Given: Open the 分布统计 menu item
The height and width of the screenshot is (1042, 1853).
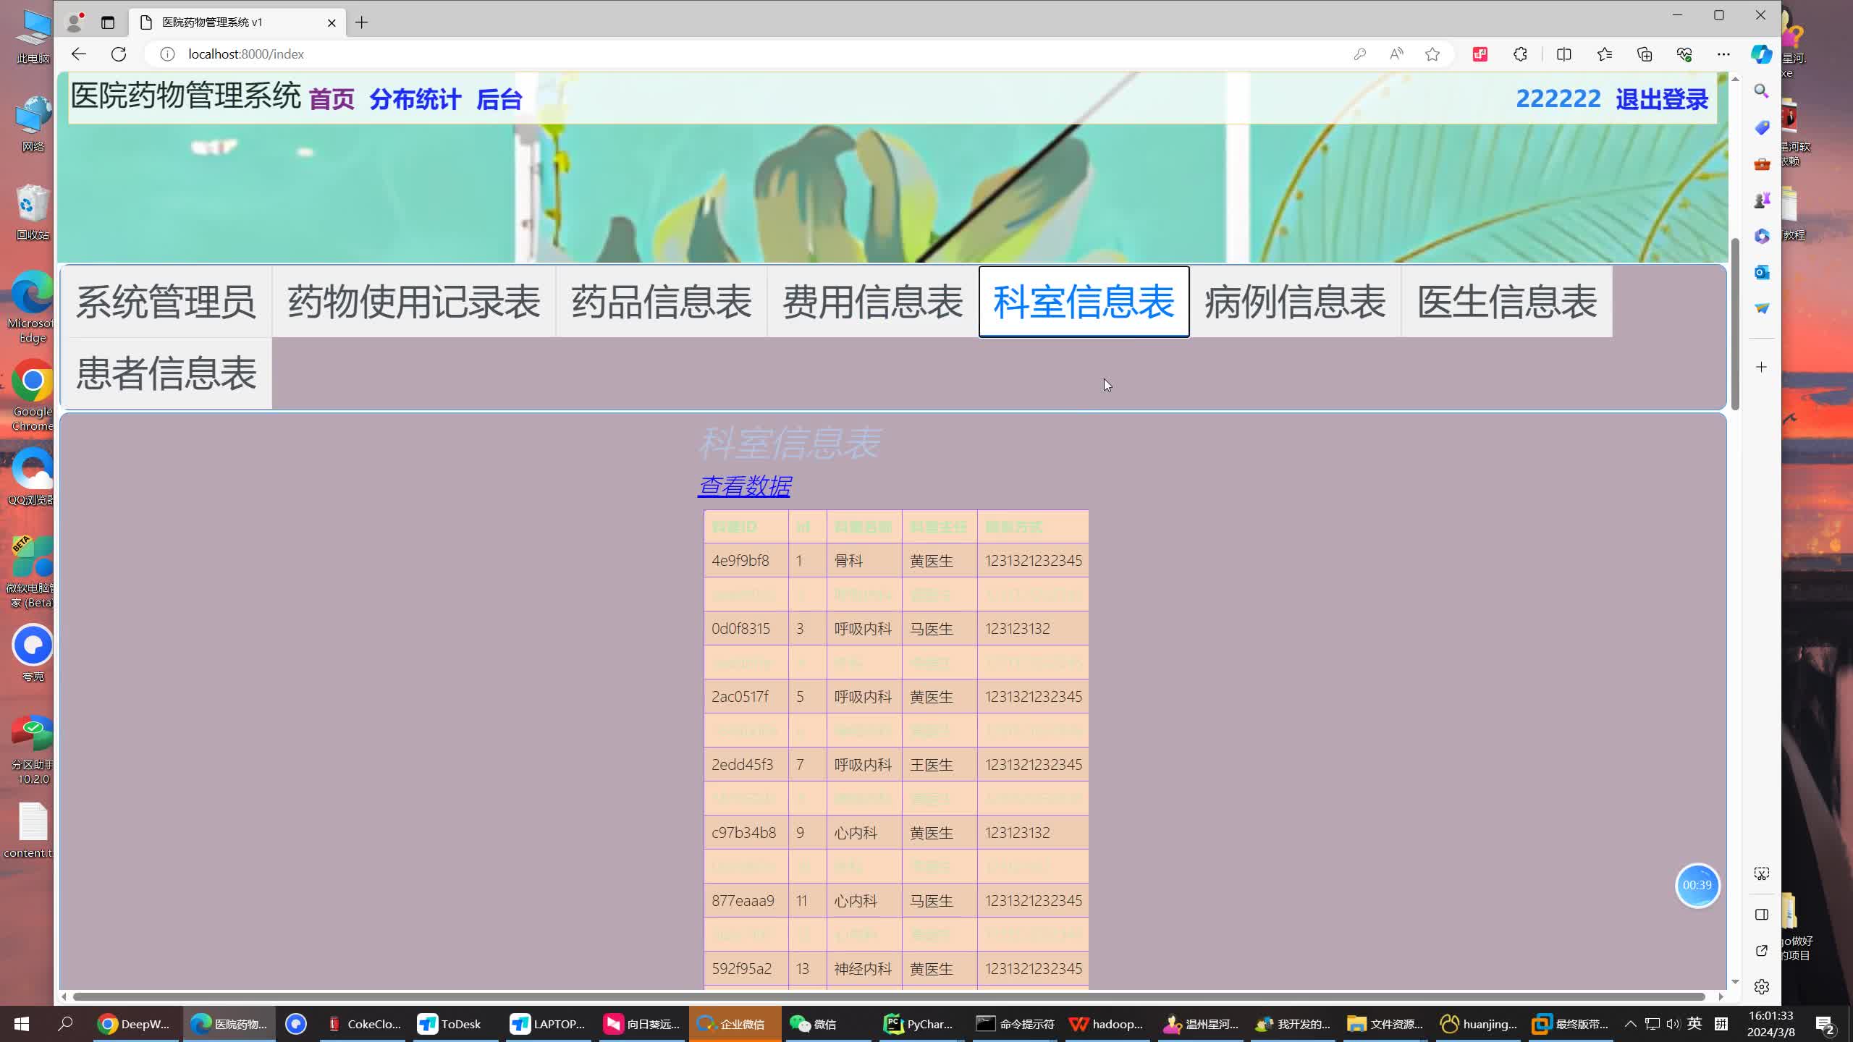Looking at the screenshot, I should point(415,99).
